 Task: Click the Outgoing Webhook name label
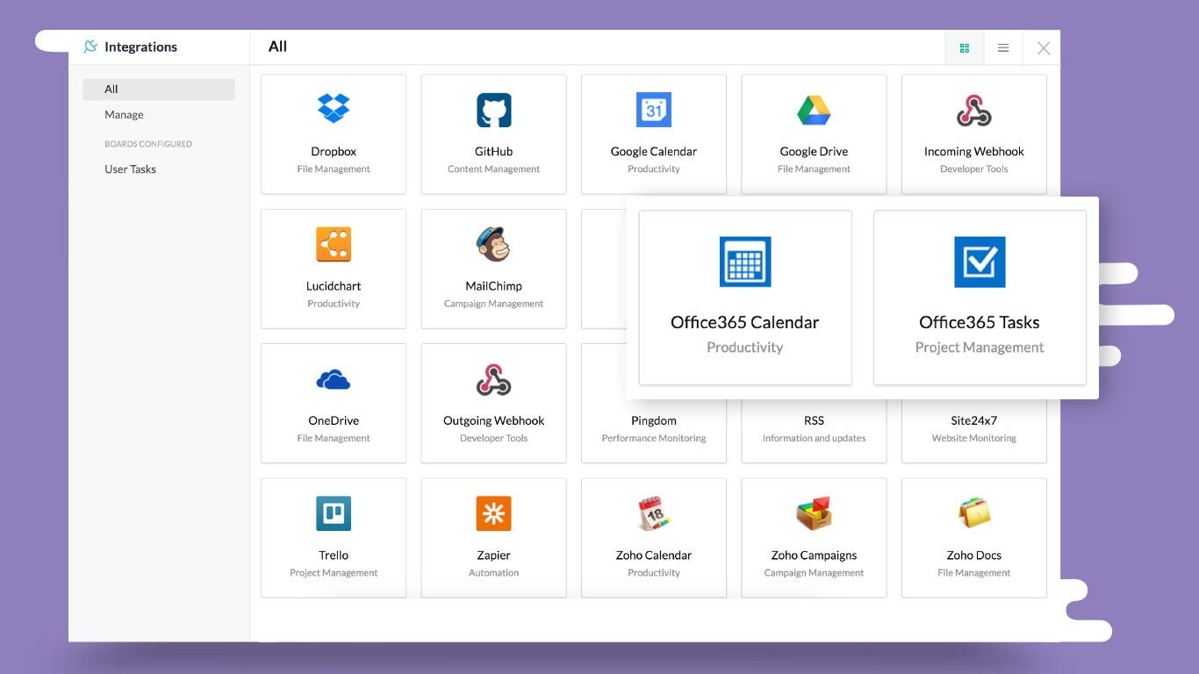[493, 420]
